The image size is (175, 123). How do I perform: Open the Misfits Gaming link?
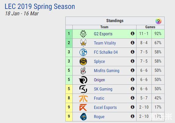pyautogui.click(x=107, y=71)
